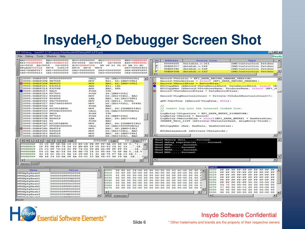Click the SuperIO panel title bar
Viewport: 305px width, 229px height.
tap(243, 167)
